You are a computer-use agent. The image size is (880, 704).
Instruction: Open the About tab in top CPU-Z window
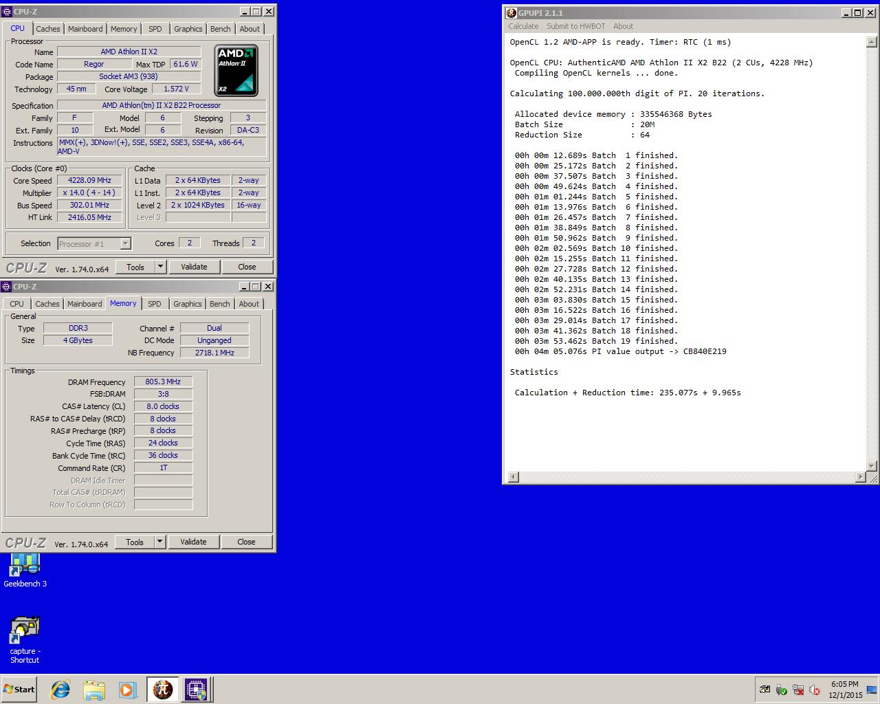click(250, 29)
